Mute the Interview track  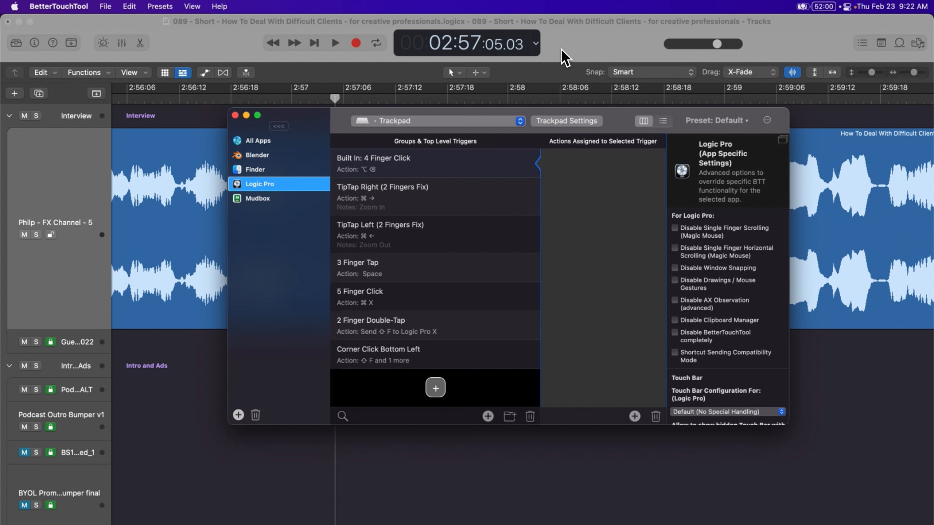[24, 115]
